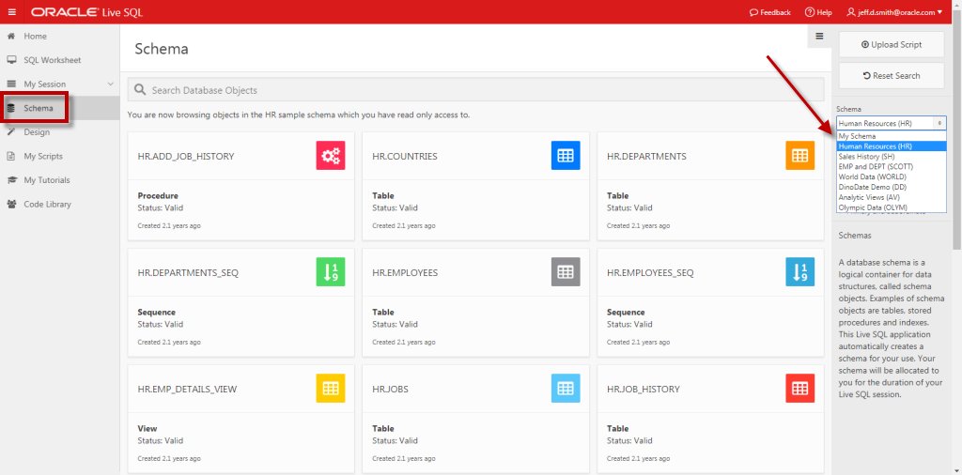Click the Home house icon

point(11,37)
